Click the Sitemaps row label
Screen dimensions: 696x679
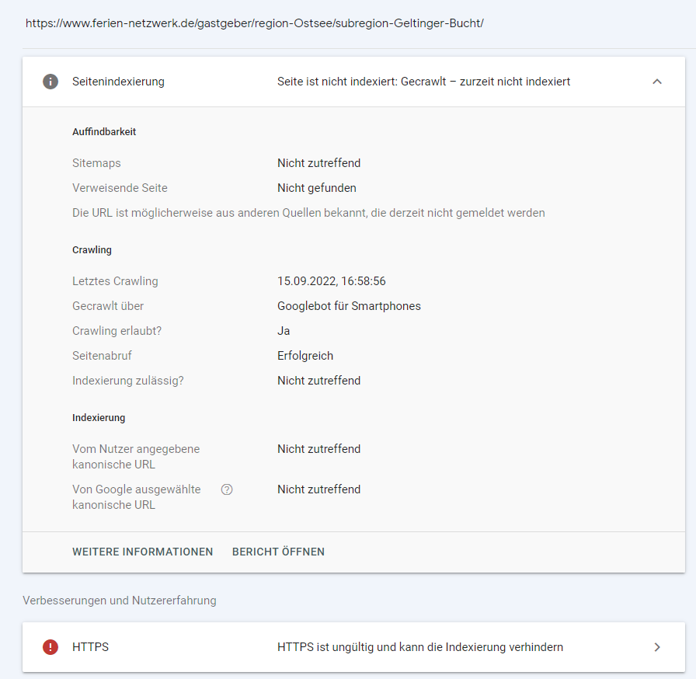coord(96,163)
